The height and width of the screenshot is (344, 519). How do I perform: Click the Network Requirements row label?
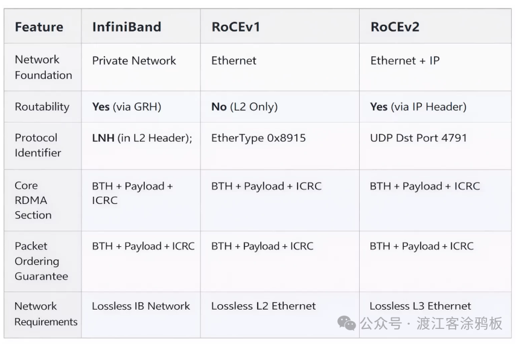click(x=45, y=314)
